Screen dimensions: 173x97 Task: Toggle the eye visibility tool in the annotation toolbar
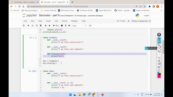click(x=159, y=39)
